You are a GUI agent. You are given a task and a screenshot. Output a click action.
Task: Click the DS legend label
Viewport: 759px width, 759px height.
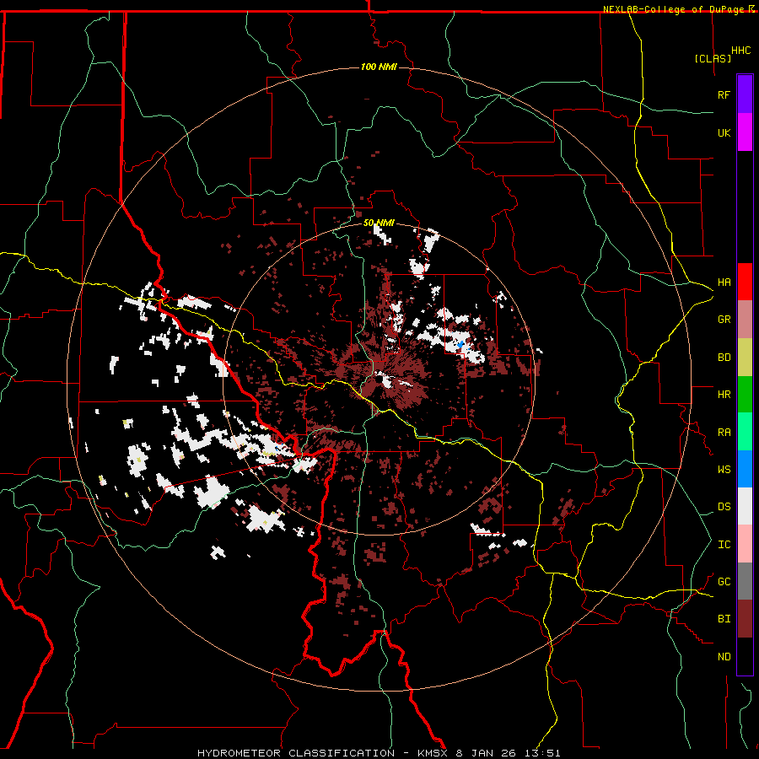[x=724, y=507]
